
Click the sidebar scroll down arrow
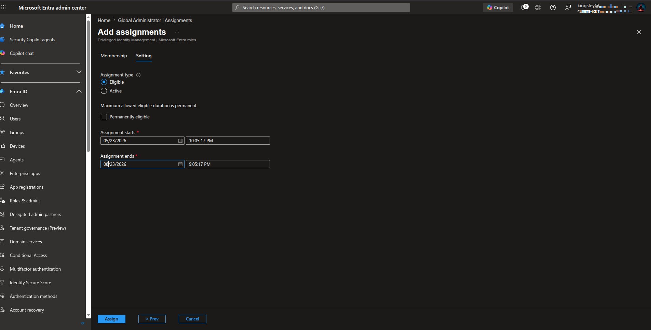[x=89, y=315]
